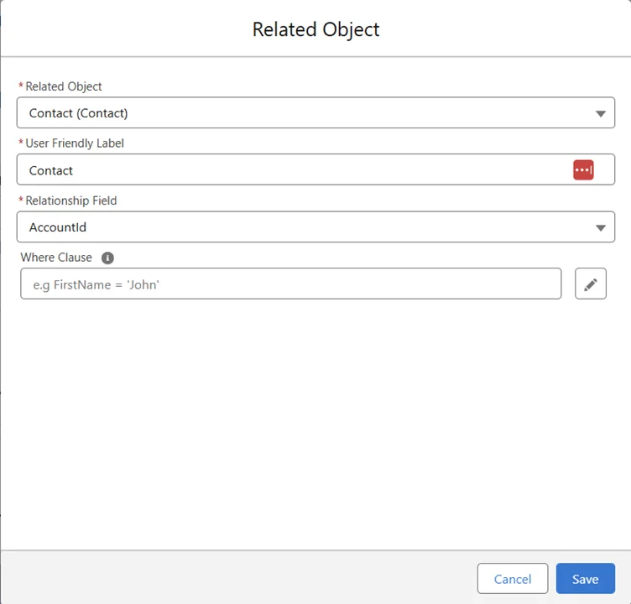Image resolution: width=631 pixels, height=604 pixels.
Task: Click the Relationship Field dropdown arrow
Action: point(600,227)
